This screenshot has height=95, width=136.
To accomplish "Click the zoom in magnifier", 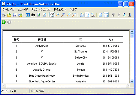I will point(63,15).
